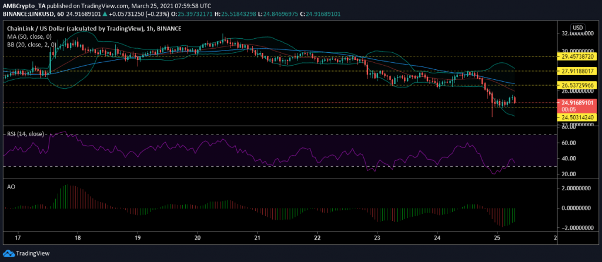Click the 32.00000000 price axis tick
Image resolution: width=602 pixels, height=262 pixels.
click(x=578, y=33)
